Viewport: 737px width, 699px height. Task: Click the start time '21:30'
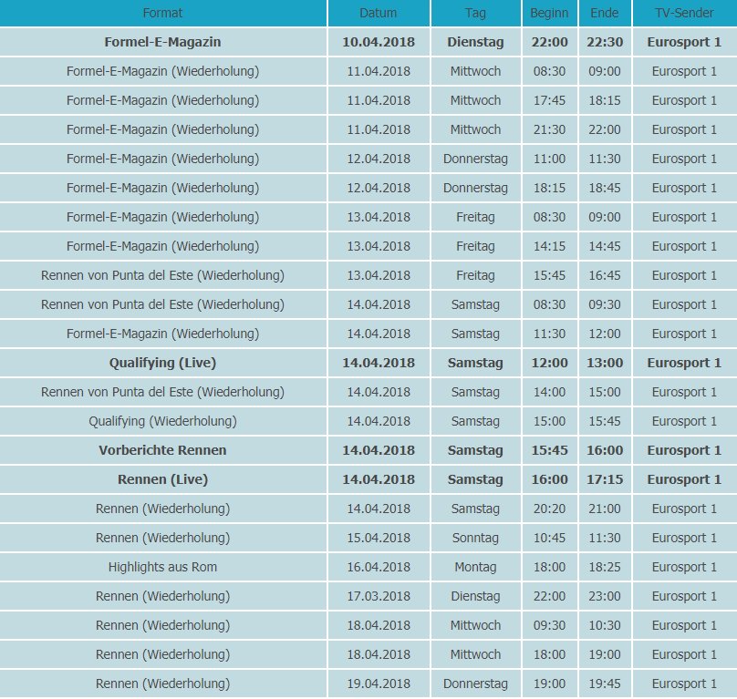[549, 129]
